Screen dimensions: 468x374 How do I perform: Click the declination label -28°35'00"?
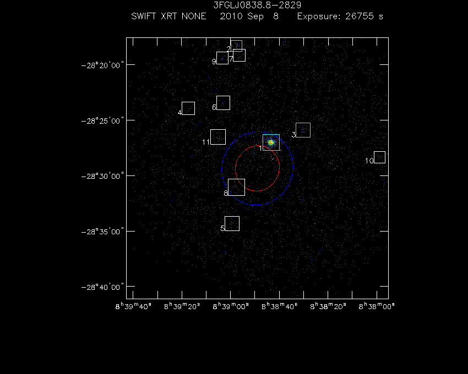(102, 232)
